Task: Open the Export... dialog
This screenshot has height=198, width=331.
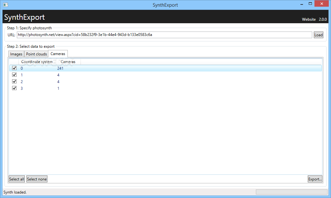Action: click(x=315, y=179)
